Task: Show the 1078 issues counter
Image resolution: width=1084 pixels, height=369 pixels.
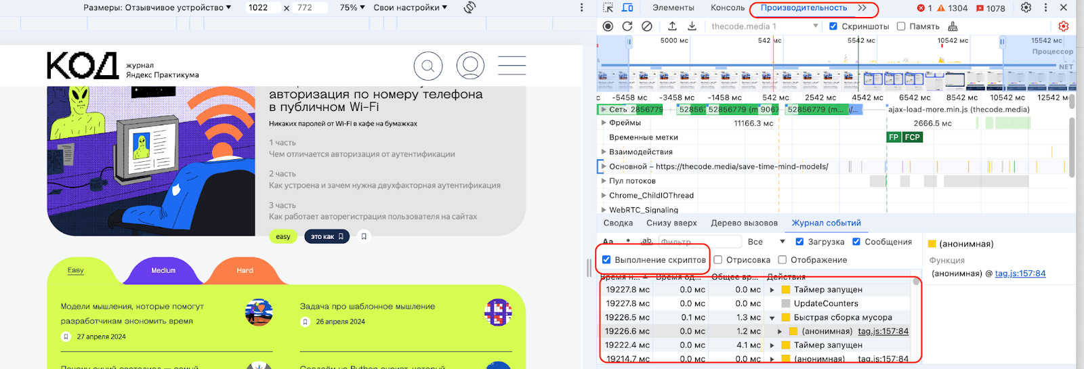Action: [991, 8]
